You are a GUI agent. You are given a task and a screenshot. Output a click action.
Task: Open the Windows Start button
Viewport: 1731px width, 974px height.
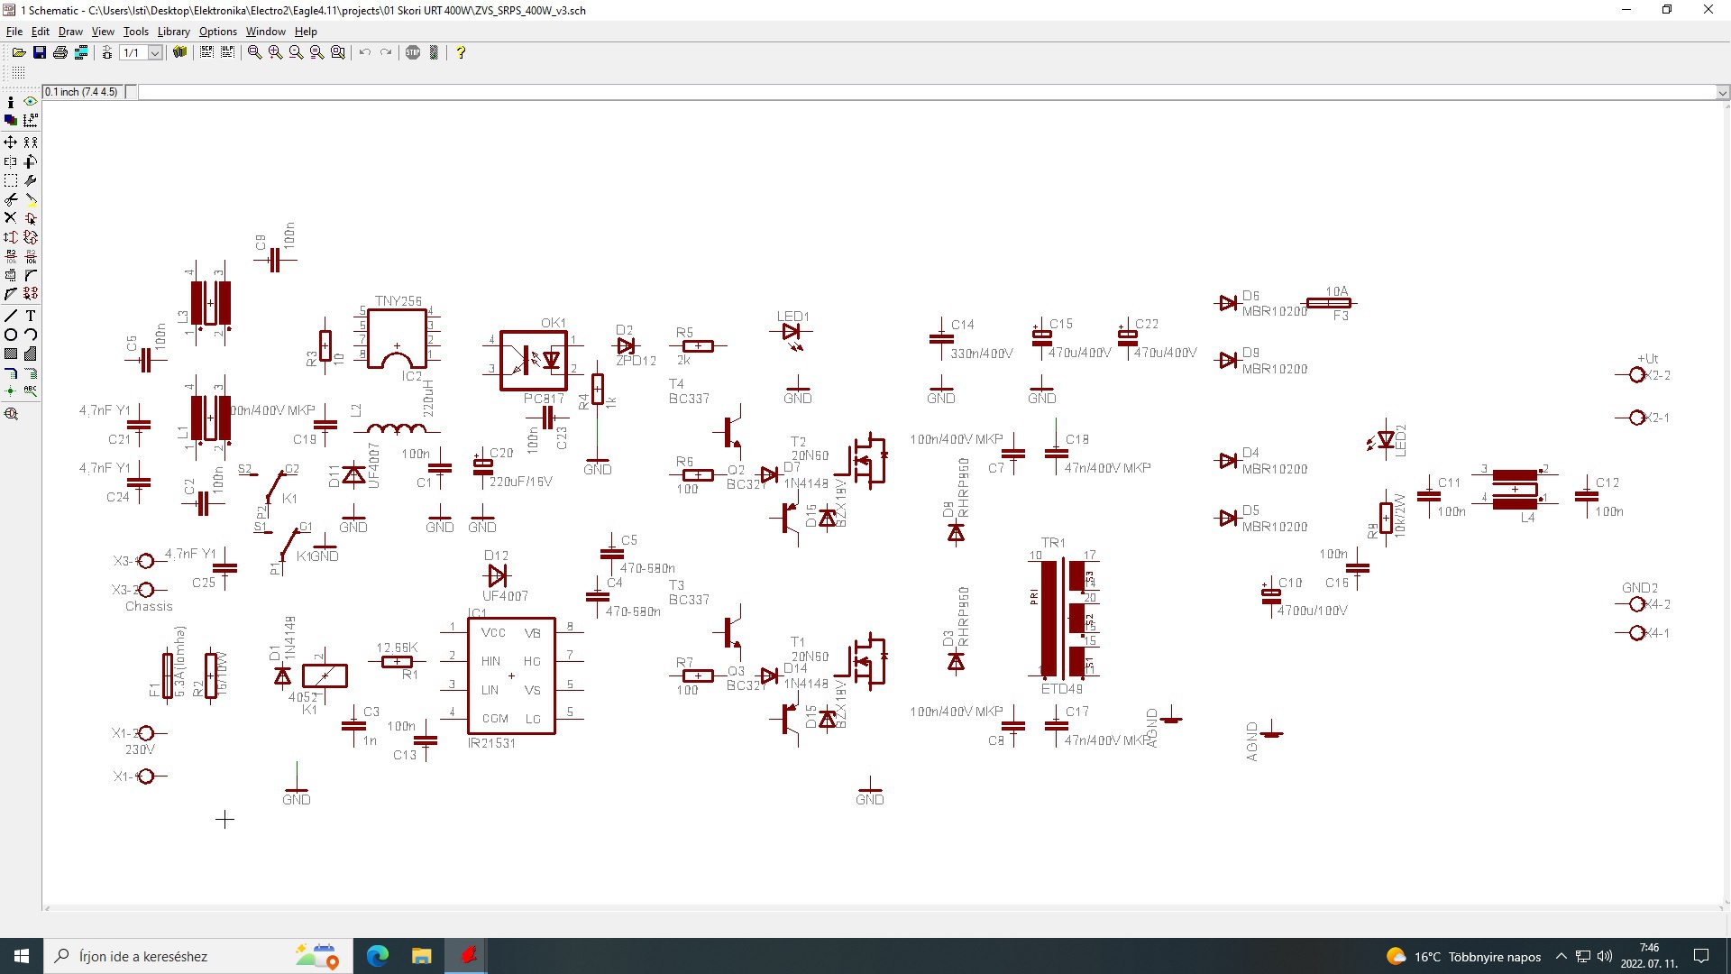(22, 956)
